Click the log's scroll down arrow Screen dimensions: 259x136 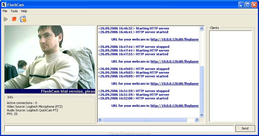tap(201, 115)
